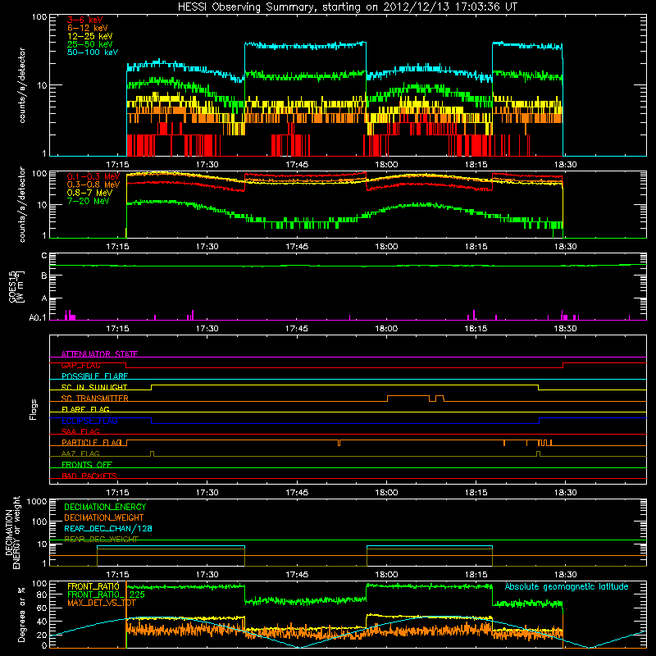Screen dimensions: 656x656
Task: Click 18:30 tick under top count-rate plot
Action: point(565,165)
